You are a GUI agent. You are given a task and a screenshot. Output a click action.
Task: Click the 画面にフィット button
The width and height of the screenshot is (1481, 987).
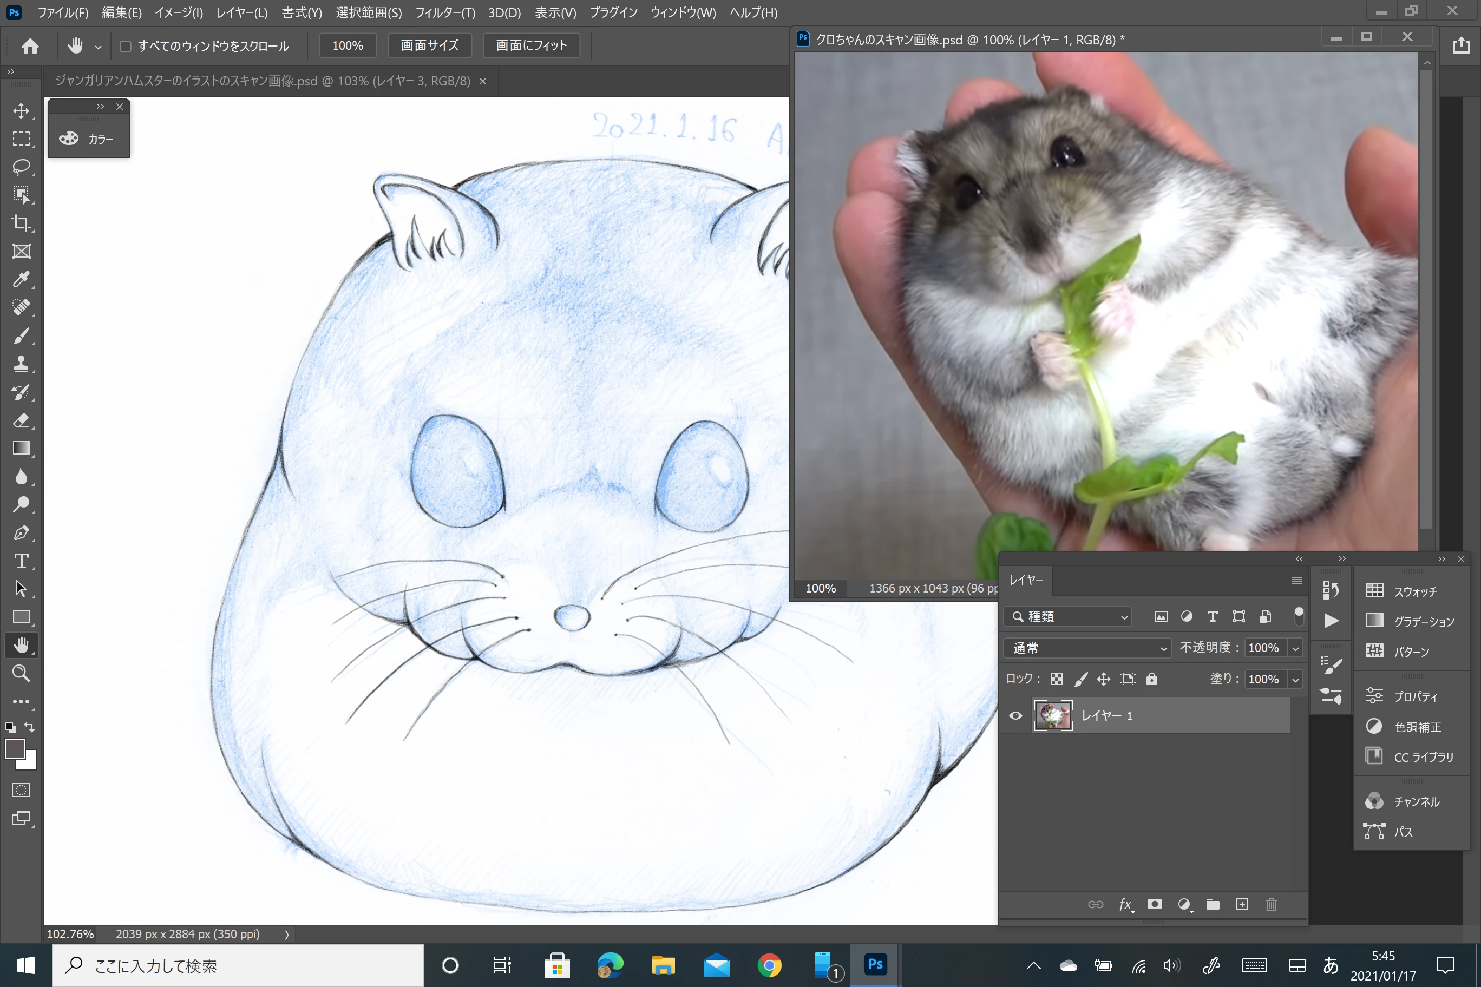(x=531, y=45)
